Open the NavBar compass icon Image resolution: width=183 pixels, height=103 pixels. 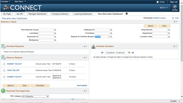click(175, 7)
